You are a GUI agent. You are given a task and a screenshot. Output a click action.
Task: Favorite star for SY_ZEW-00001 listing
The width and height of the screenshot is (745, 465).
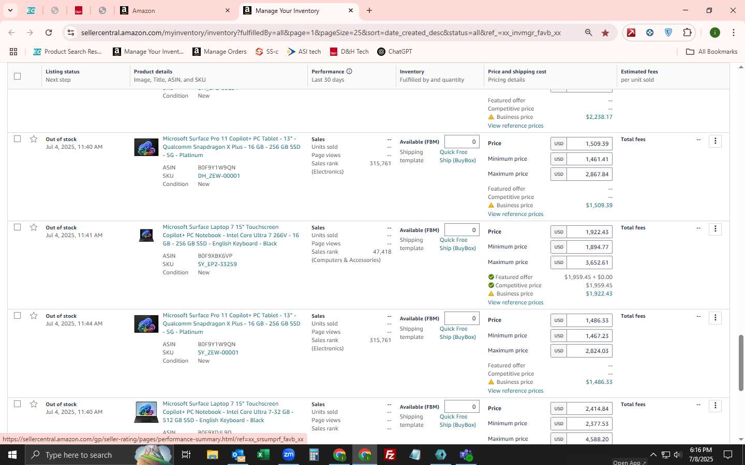pos(34,316)
